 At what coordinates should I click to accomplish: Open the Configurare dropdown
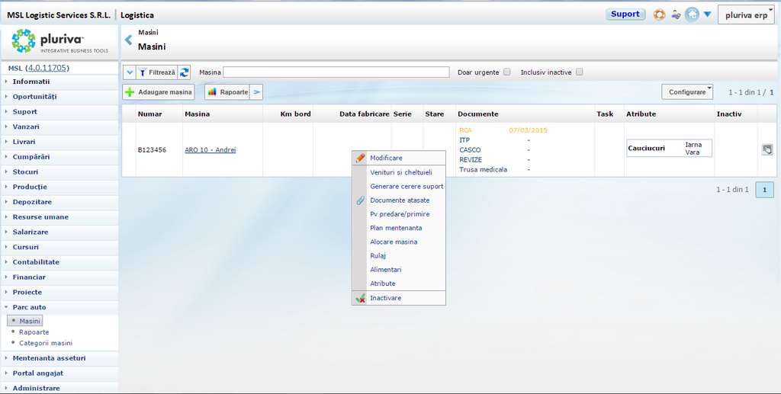point(687,91)
